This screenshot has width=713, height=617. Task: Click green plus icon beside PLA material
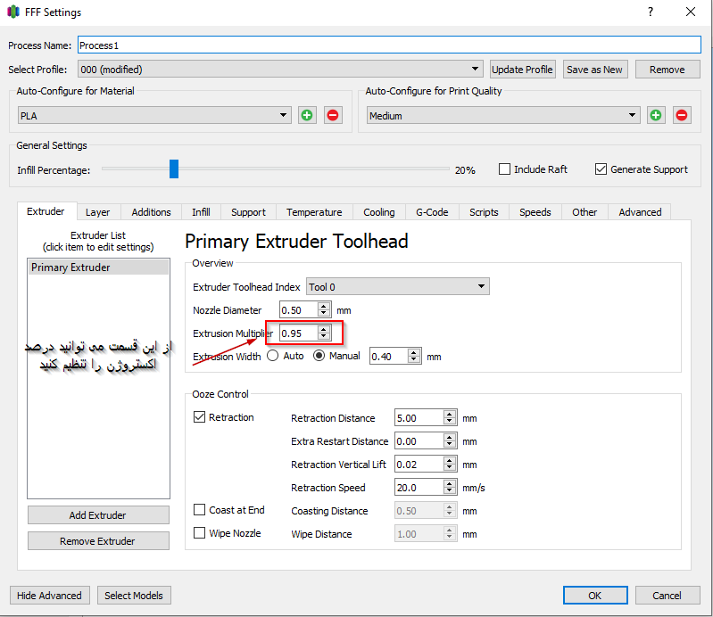pos(307,115)
